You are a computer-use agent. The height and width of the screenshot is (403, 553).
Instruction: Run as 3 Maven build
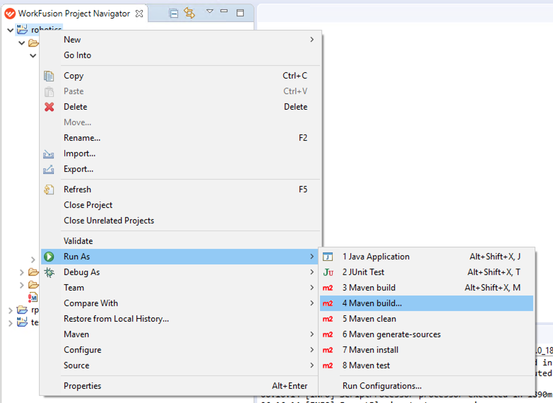[427, 288]
